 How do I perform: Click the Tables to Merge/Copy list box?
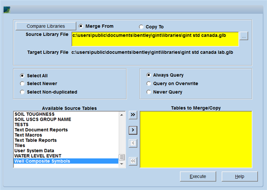(x=196, y=140)
